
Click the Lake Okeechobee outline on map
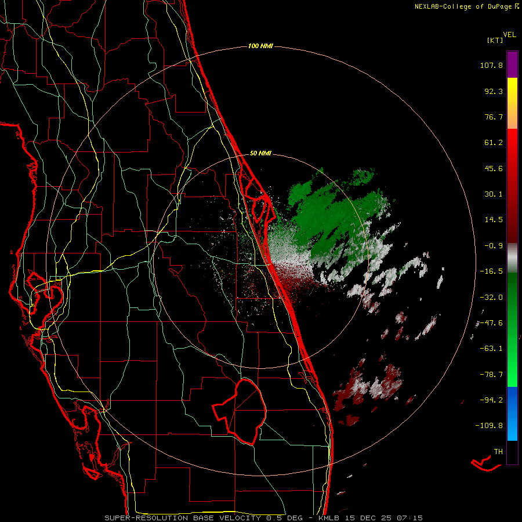coord(240,411)
